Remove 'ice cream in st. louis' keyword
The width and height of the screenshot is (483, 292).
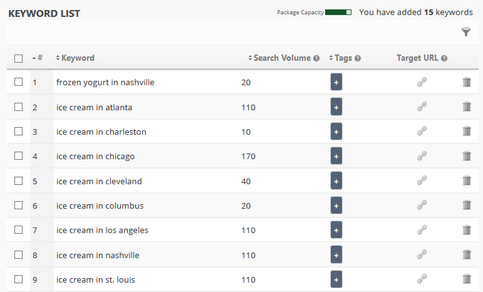point(467,279)
